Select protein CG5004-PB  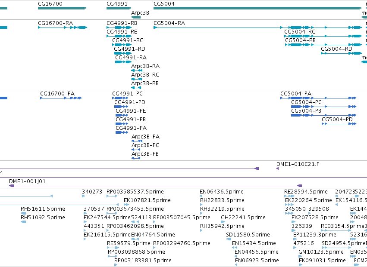(306, 111)
